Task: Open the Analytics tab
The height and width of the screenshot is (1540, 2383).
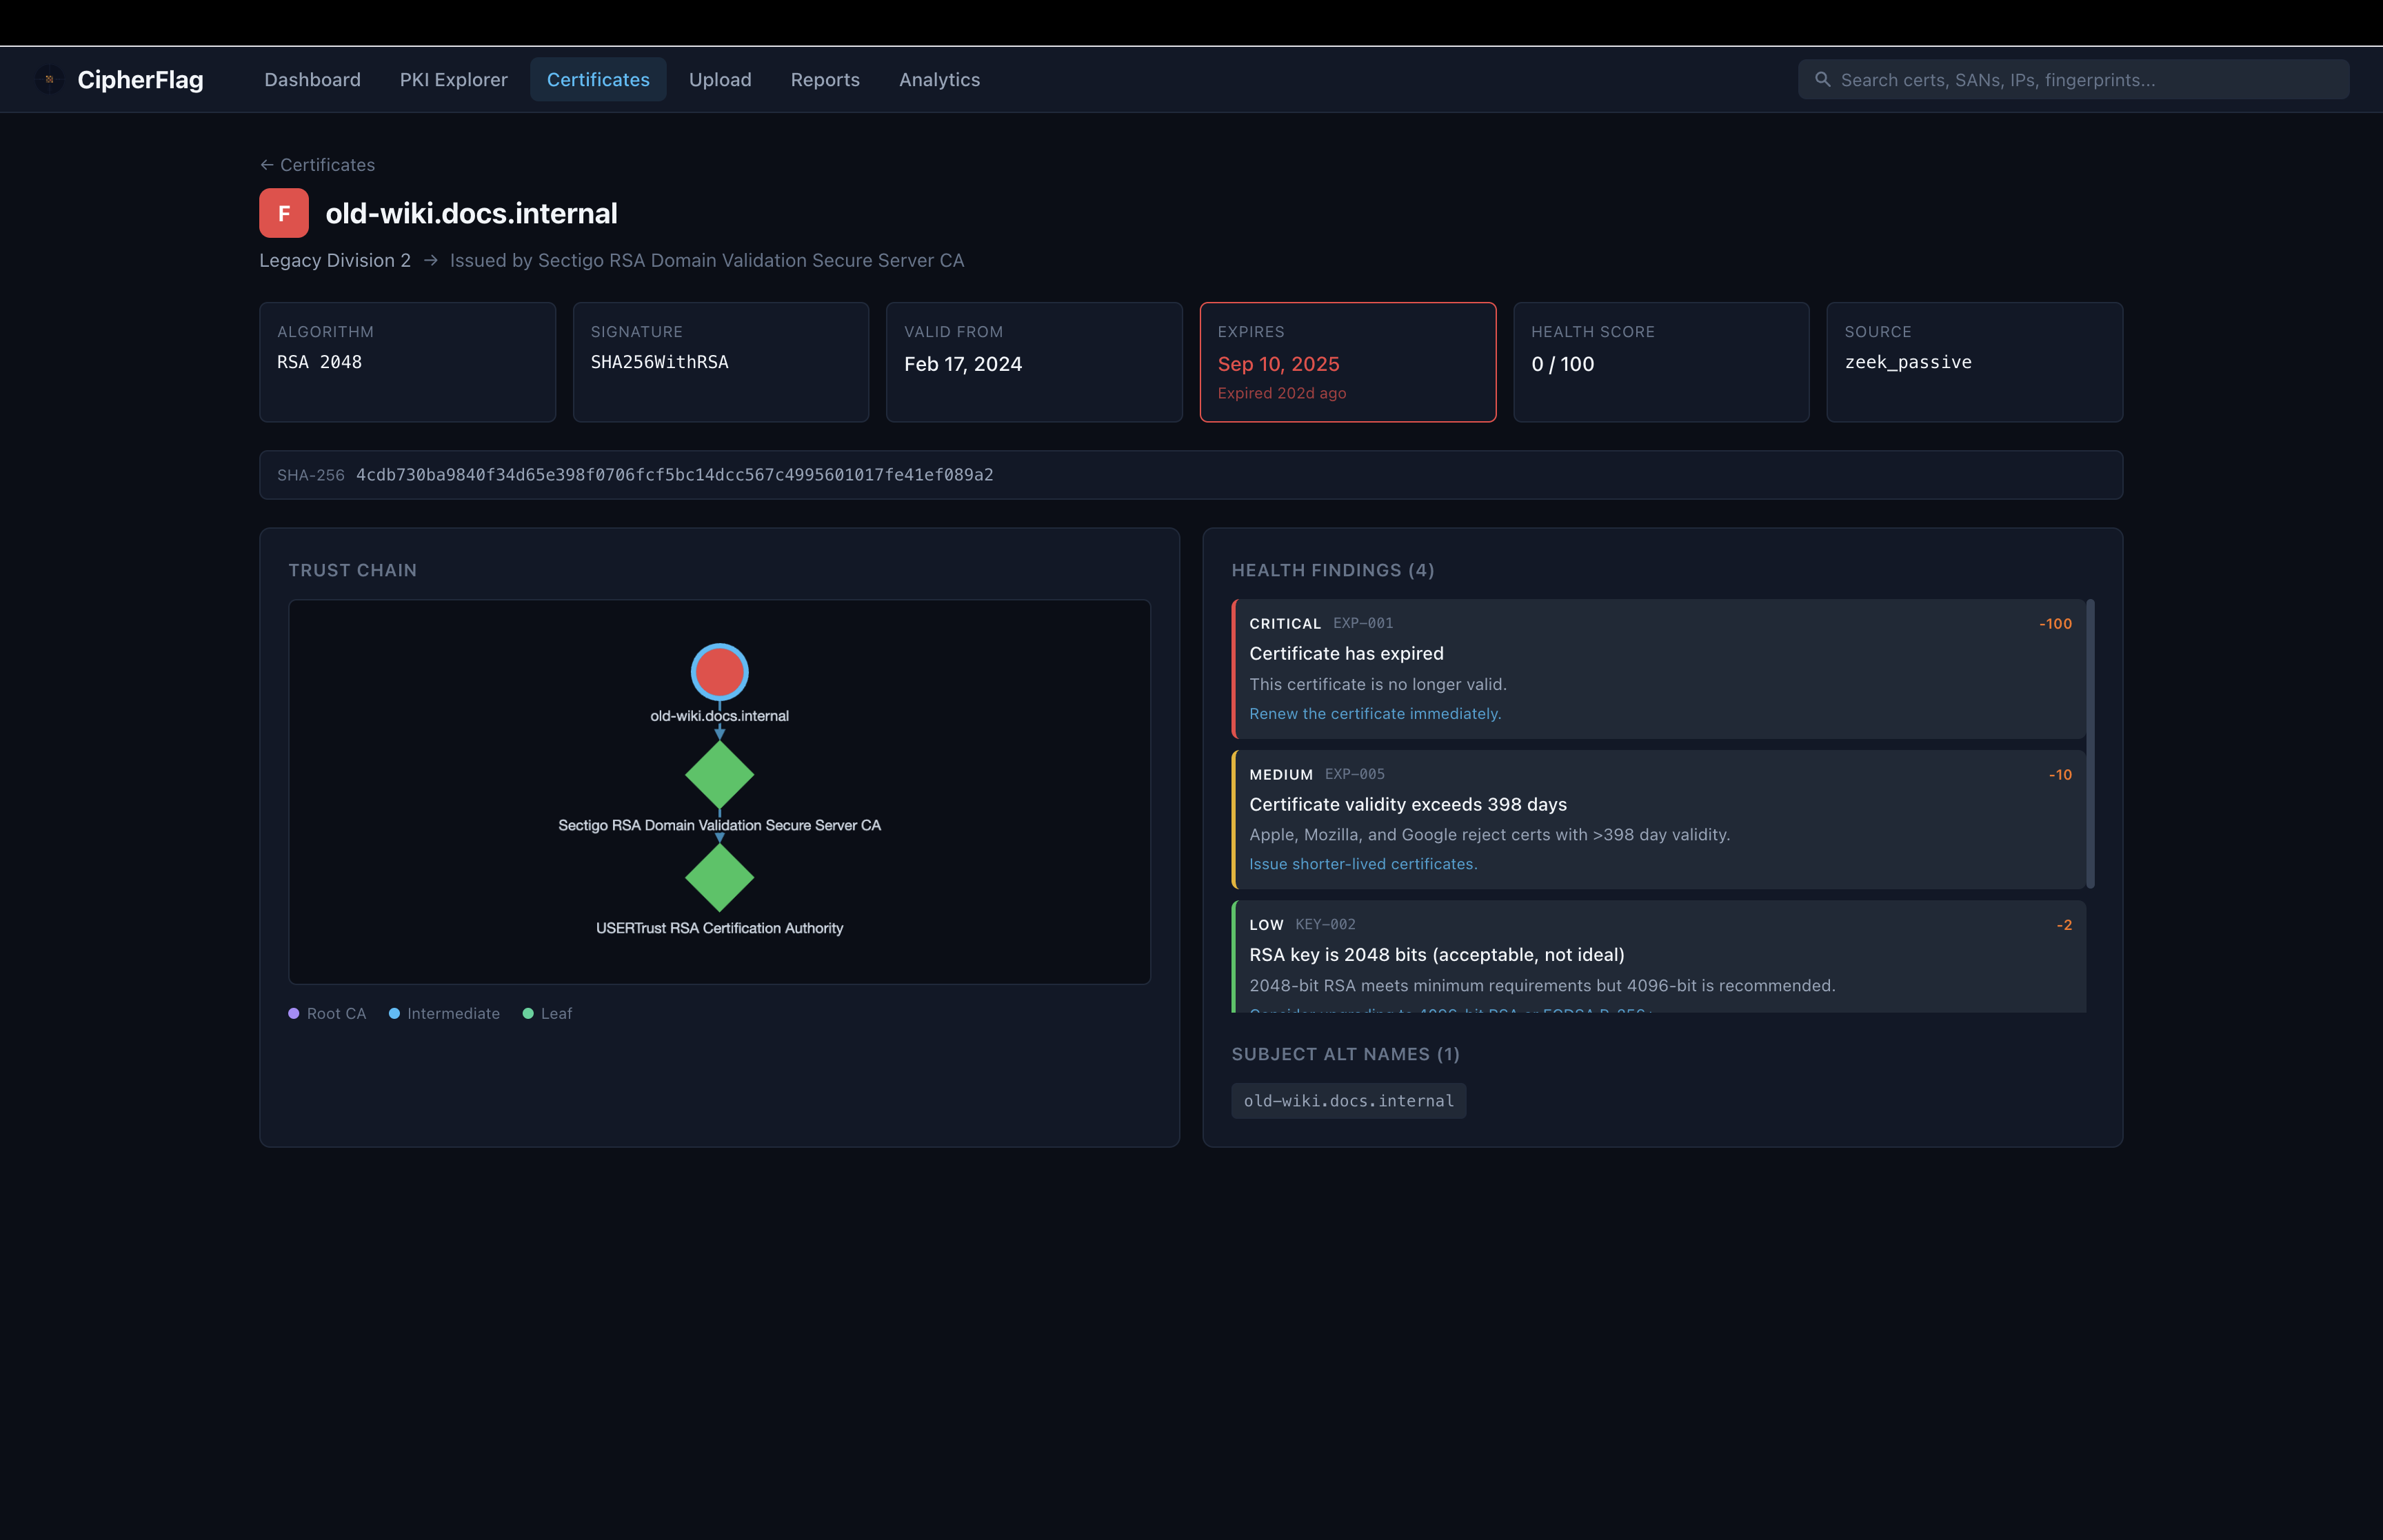Action: 939,79
